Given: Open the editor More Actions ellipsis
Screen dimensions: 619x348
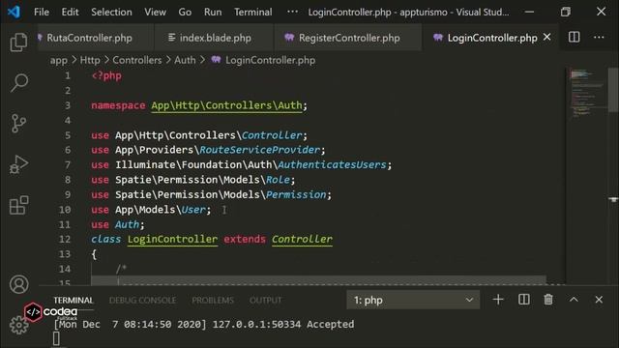Looking at the screenshot, I should pyautogui.click(x=599, y=38).
